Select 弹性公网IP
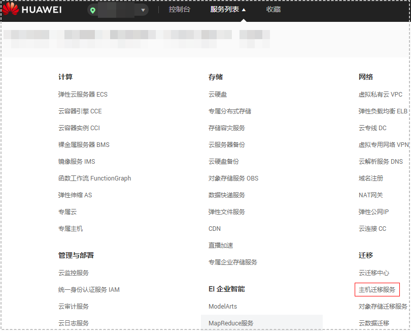This screenshot has height=331, width=411. [373, 212]
